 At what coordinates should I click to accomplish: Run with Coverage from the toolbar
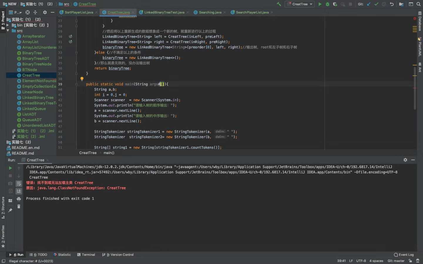pyautogui.click(x=335, y=4)
